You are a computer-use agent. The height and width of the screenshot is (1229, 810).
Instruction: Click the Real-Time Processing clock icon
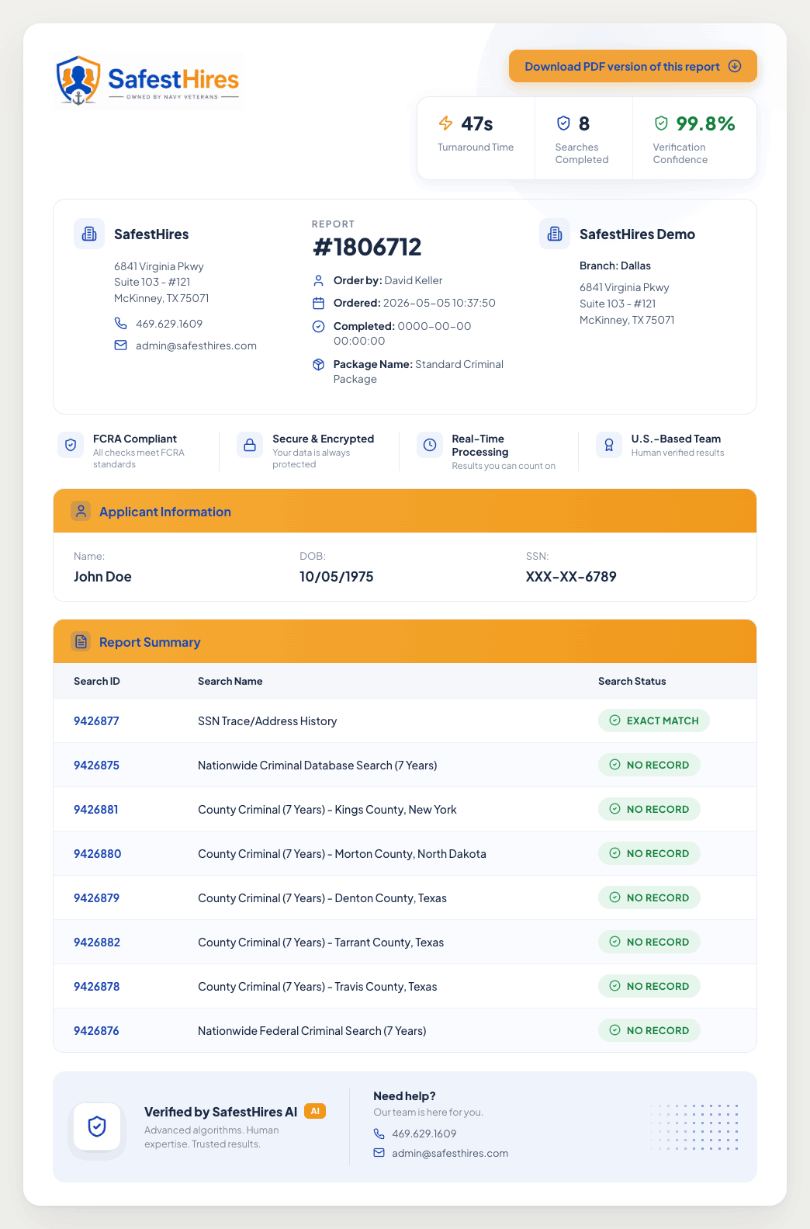coord(430,445)
